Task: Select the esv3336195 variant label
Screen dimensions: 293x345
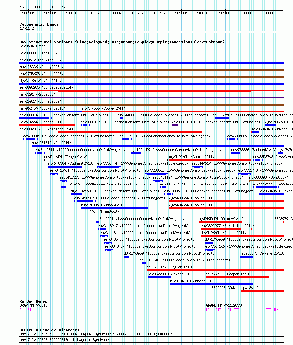Action: (x=126, y=122)
